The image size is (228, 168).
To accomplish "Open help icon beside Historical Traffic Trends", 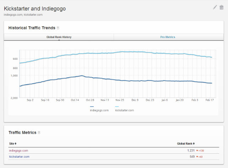I will 58,28.
